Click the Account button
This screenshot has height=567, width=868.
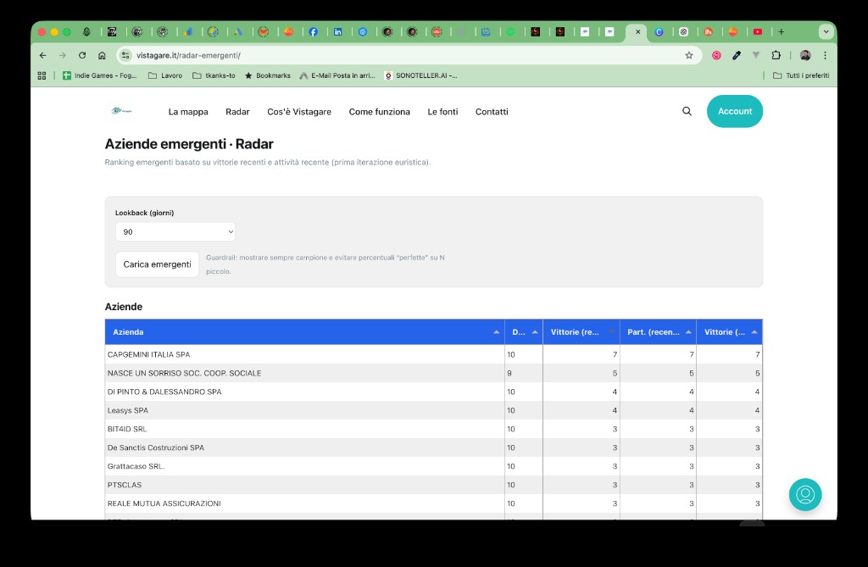click(735, 111)
